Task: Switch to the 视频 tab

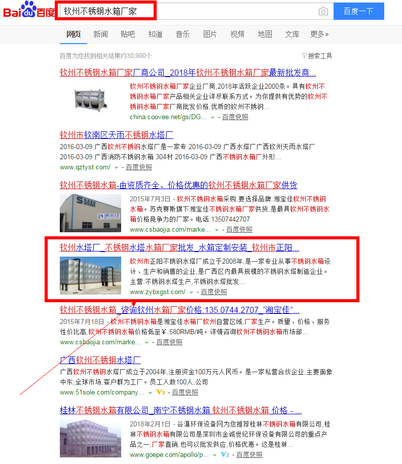Action: [x=237, y=34]
